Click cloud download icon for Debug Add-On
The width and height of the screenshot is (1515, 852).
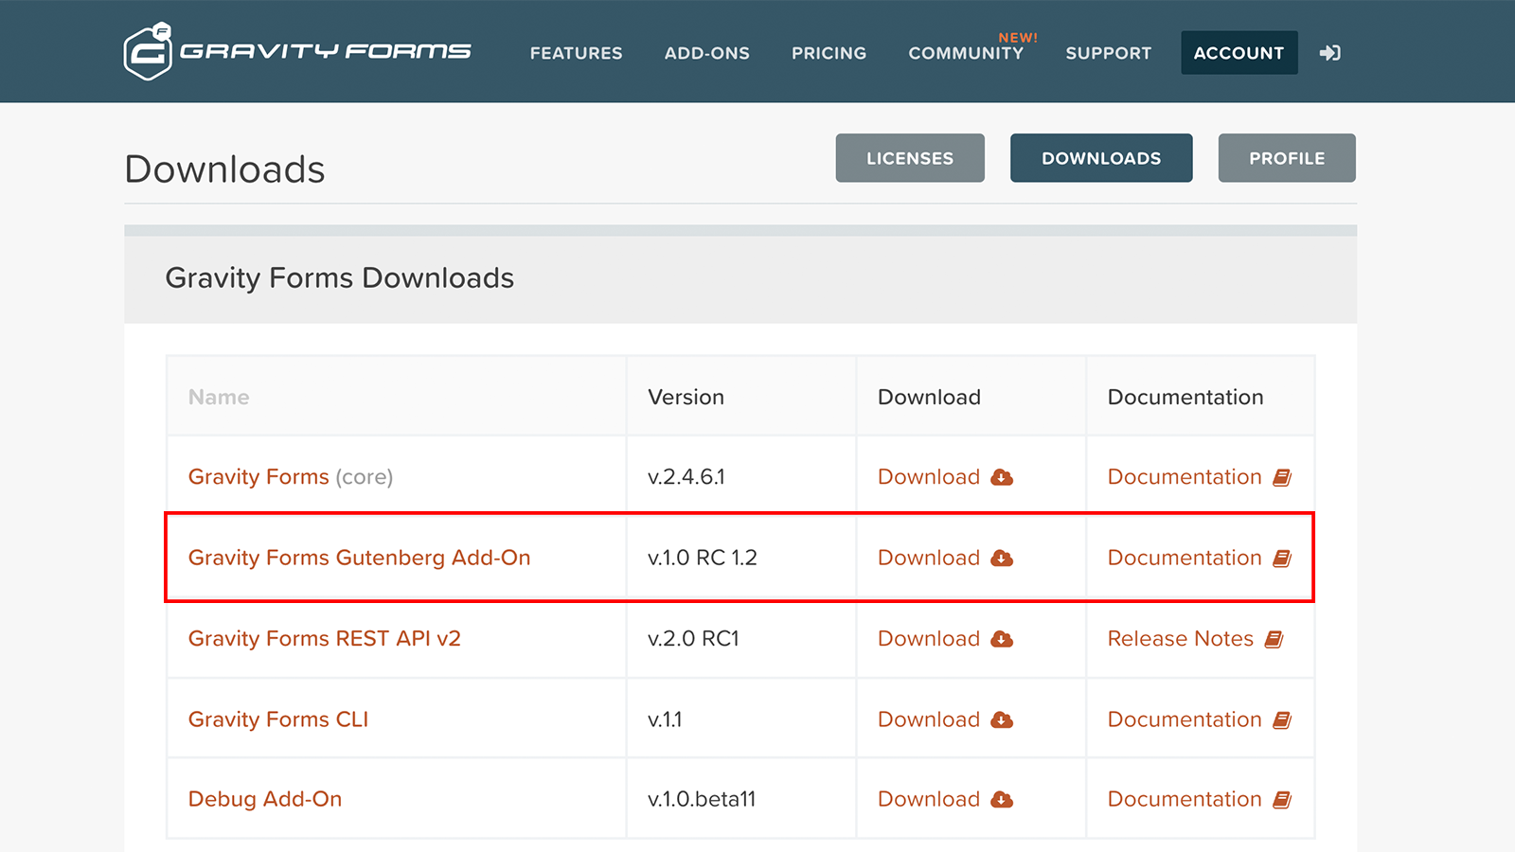click(1002, 800)
